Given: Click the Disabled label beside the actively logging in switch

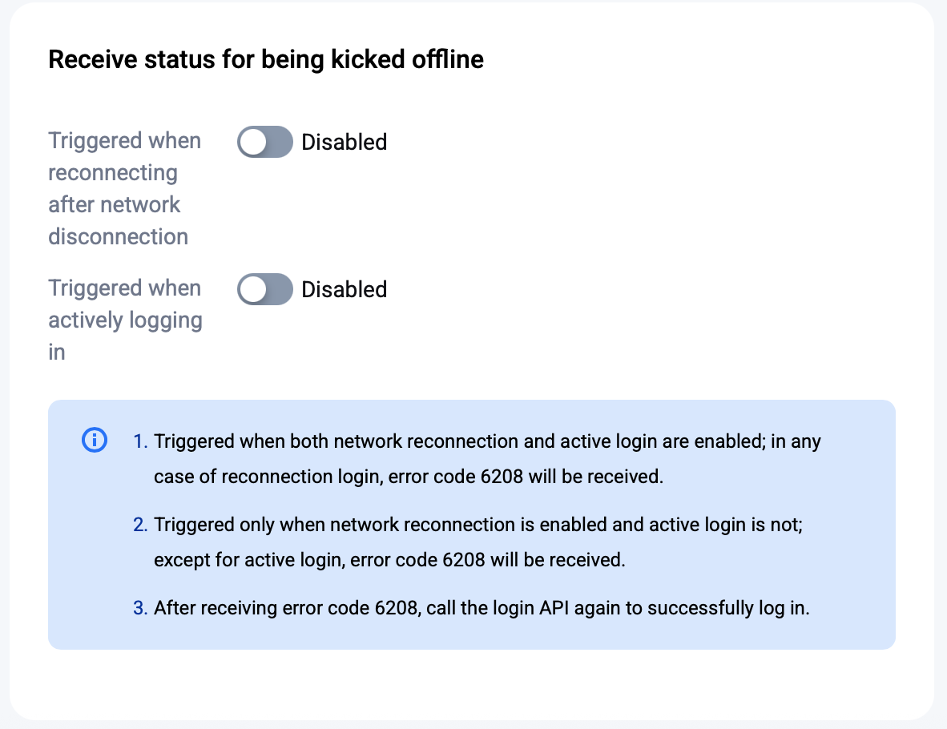Looking at the screenshot, I should tap(344, 289).
